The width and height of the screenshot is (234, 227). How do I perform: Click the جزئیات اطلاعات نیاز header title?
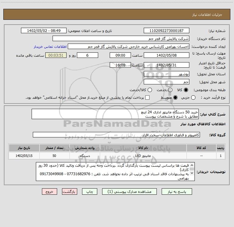[x=207, y=15]
